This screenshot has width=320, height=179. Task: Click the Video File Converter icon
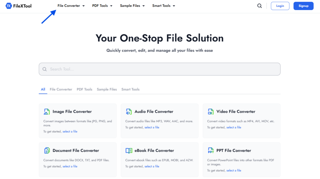click(x=211, y=112)
